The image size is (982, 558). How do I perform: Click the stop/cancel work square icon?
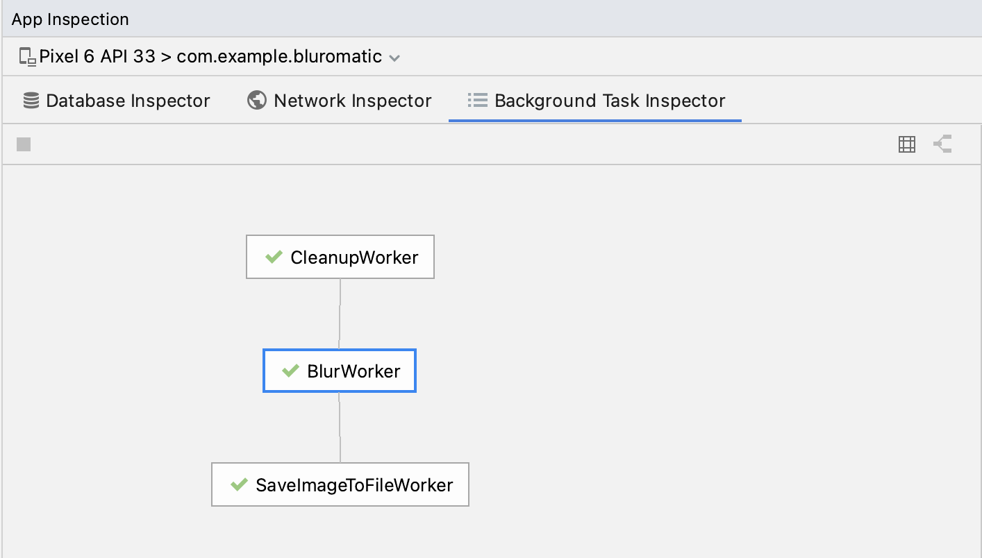click(x=24, y=144)
